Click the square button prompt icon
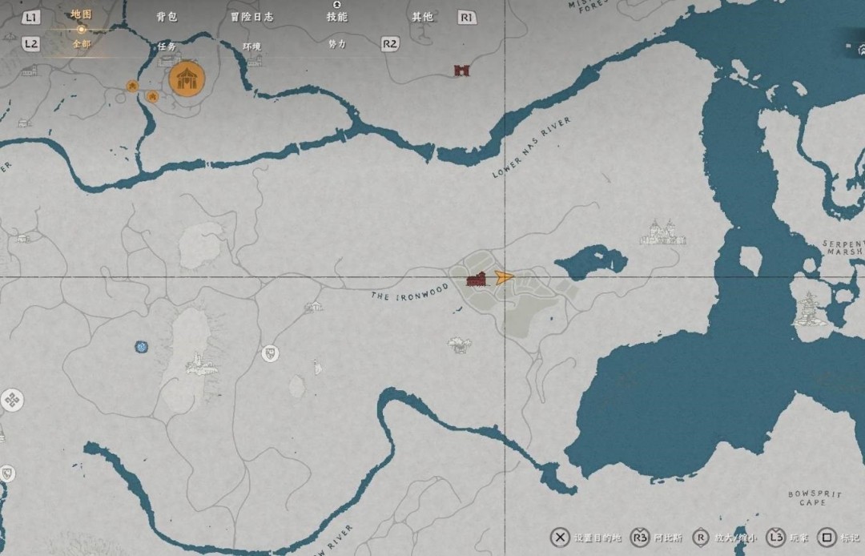This screenshot has width=865, height=556. [827, 537]
